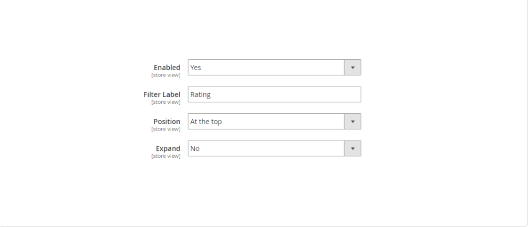Click the arrow button on Enabled select

click(x=353, y=68)
